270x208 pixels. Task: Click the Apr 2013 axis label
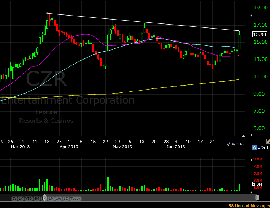[69, 147]
